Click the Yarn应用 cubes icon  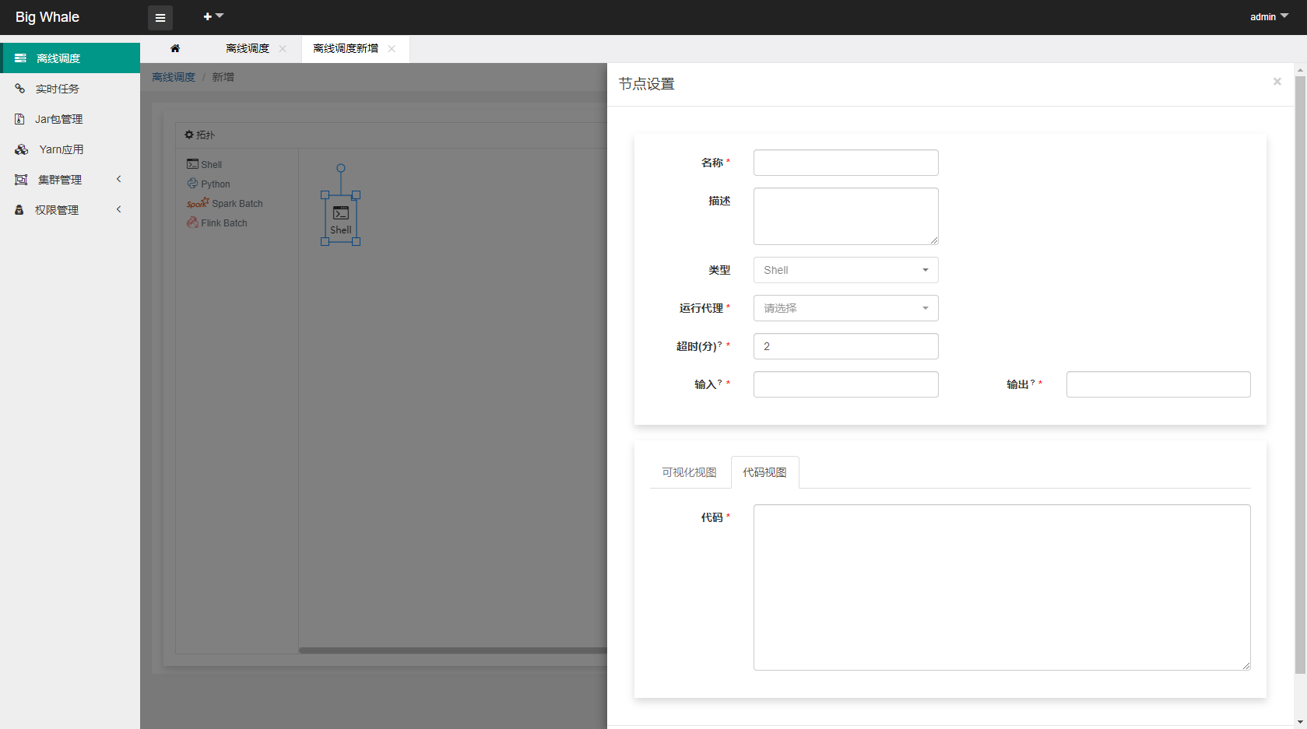tap(22, 149)
